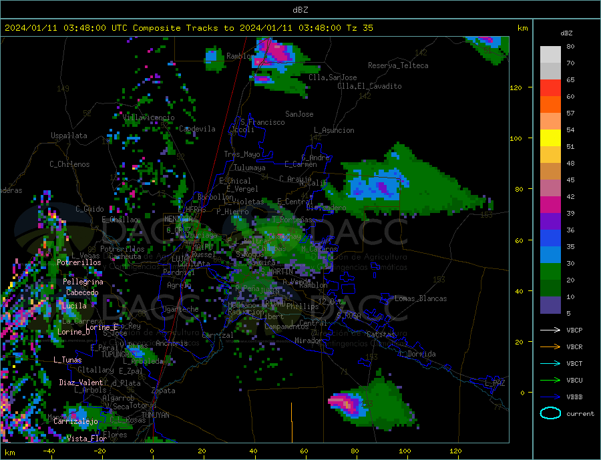Click the '-40' tick on bottom km axis
The image size is (601, 460).
tap(49, 451)
